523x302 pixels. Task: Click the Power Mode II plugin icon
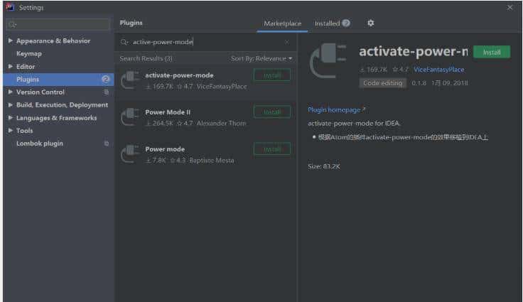[x=130, y=117]
